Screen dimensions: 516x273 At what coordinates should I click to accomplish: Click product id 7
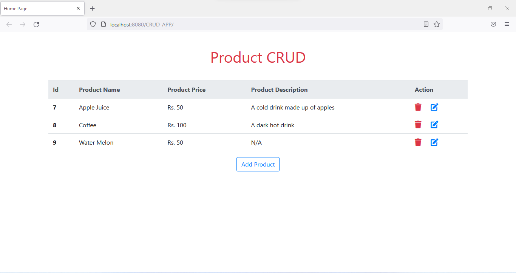coord(55,108)
